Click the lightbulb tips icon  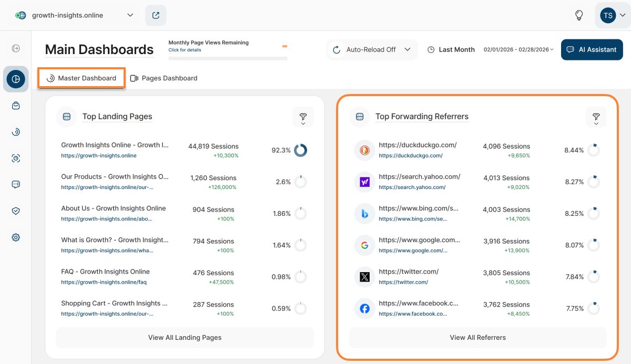point(579,15)
